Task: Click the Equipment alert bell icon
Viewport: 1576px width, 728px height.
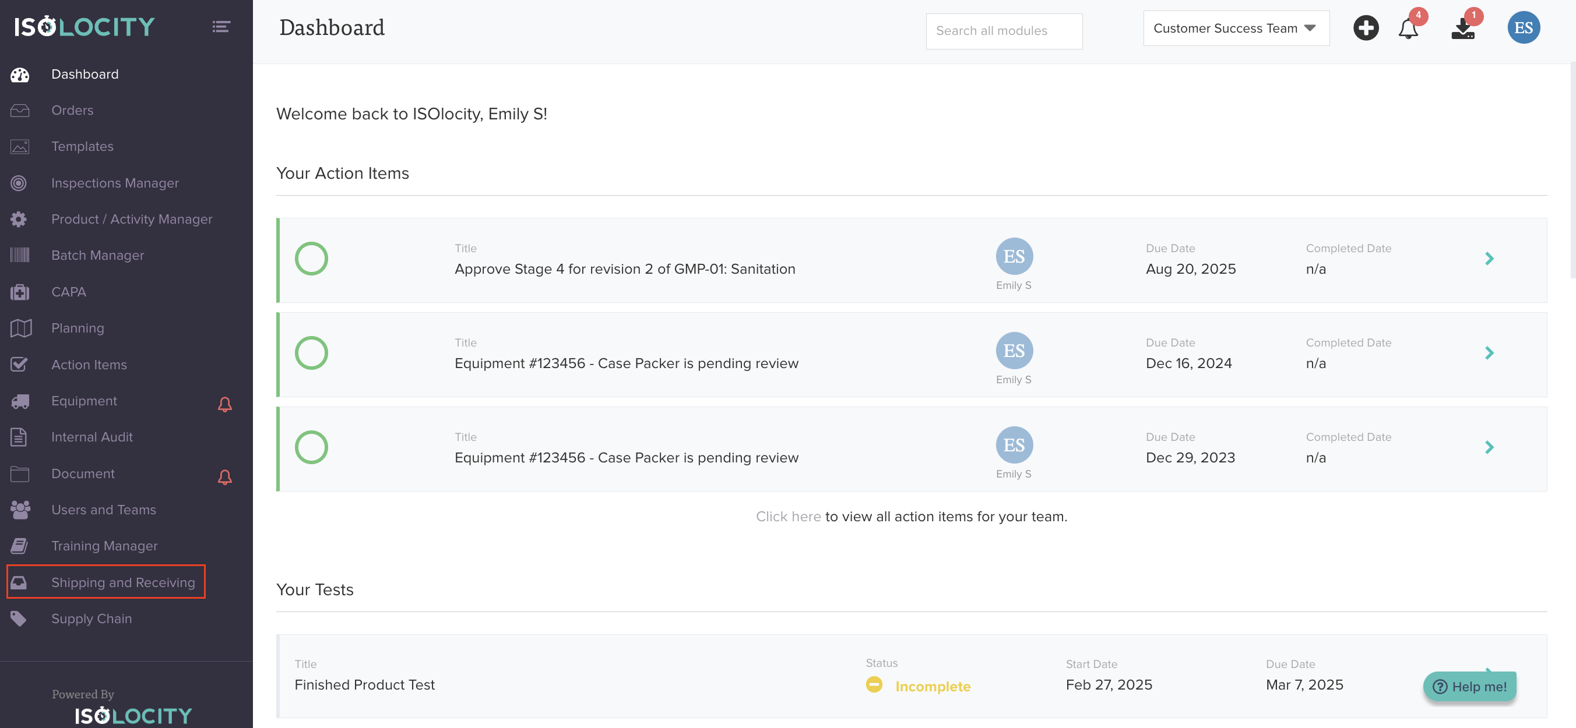Action: click(x=224, y=404)
